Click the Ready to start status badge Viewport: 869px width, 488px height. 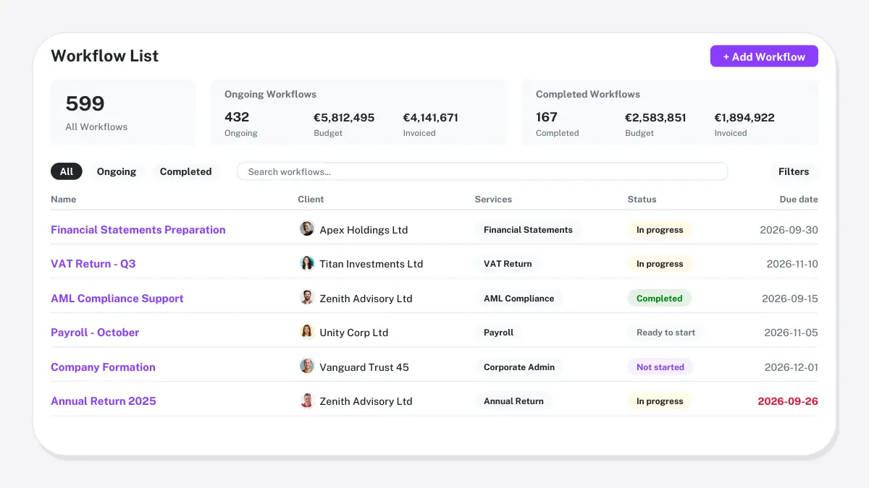coord(666,333)
